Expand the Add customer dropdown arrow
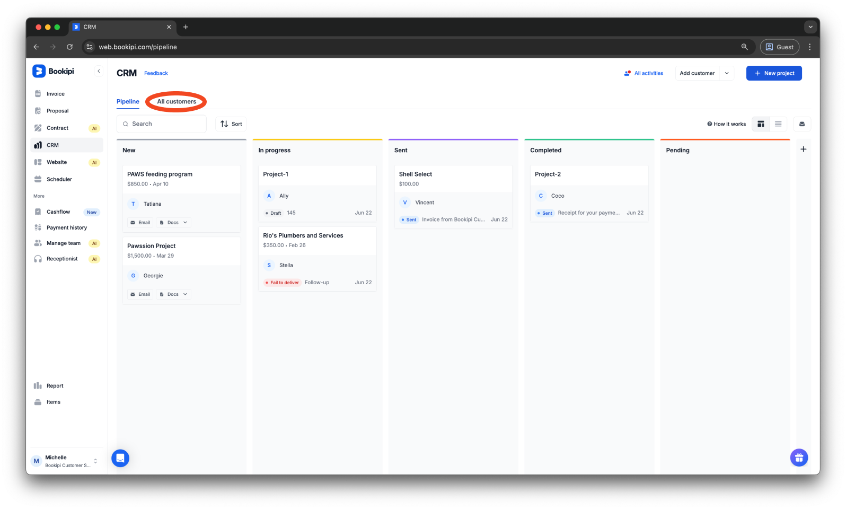 (x=727, y=73)
